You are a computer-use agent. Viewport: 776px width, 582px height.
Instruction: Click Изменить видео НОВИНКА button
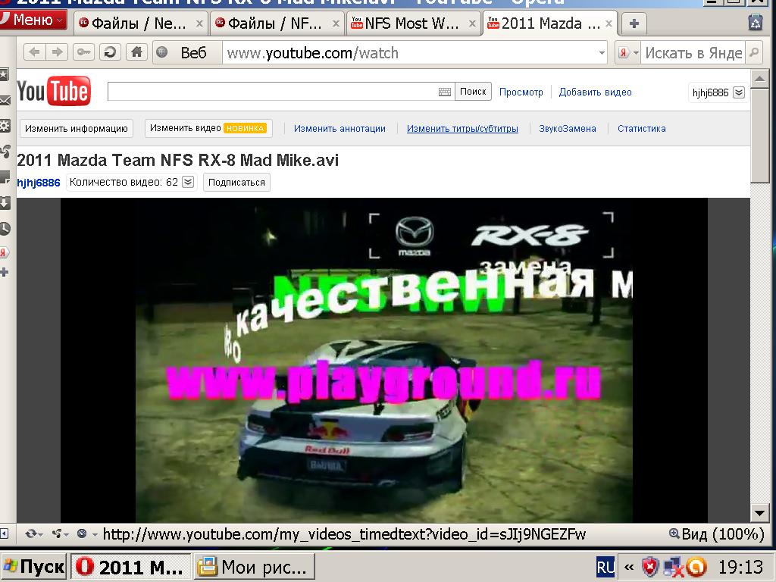(x=208, y=128)
